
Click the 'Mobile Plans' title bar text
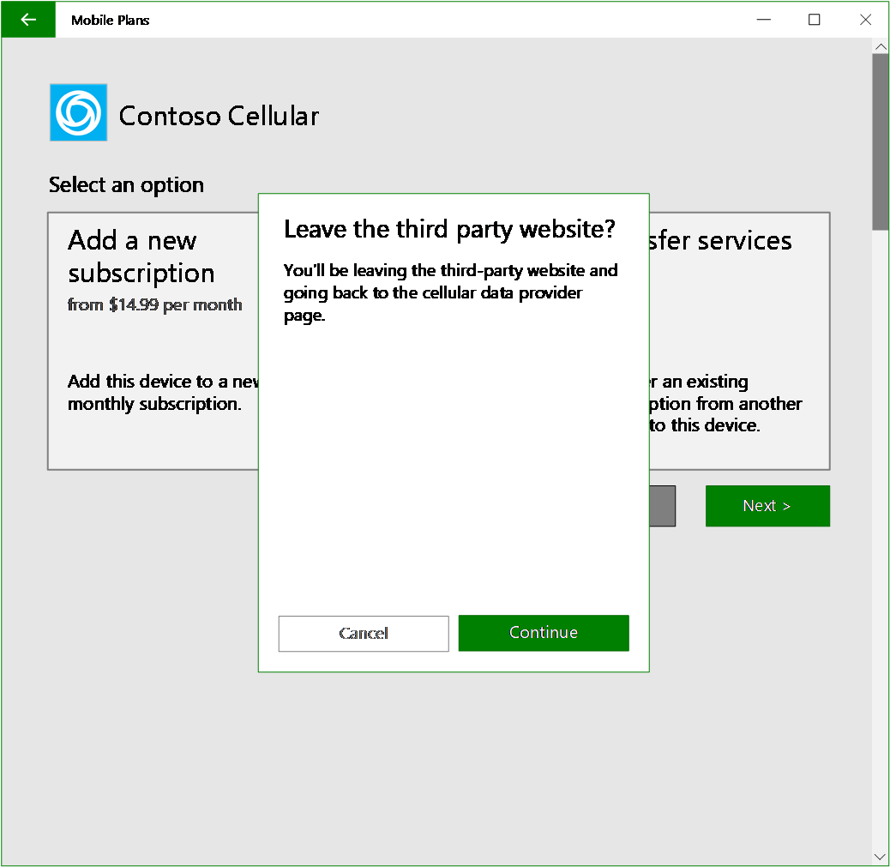(110, 20)
